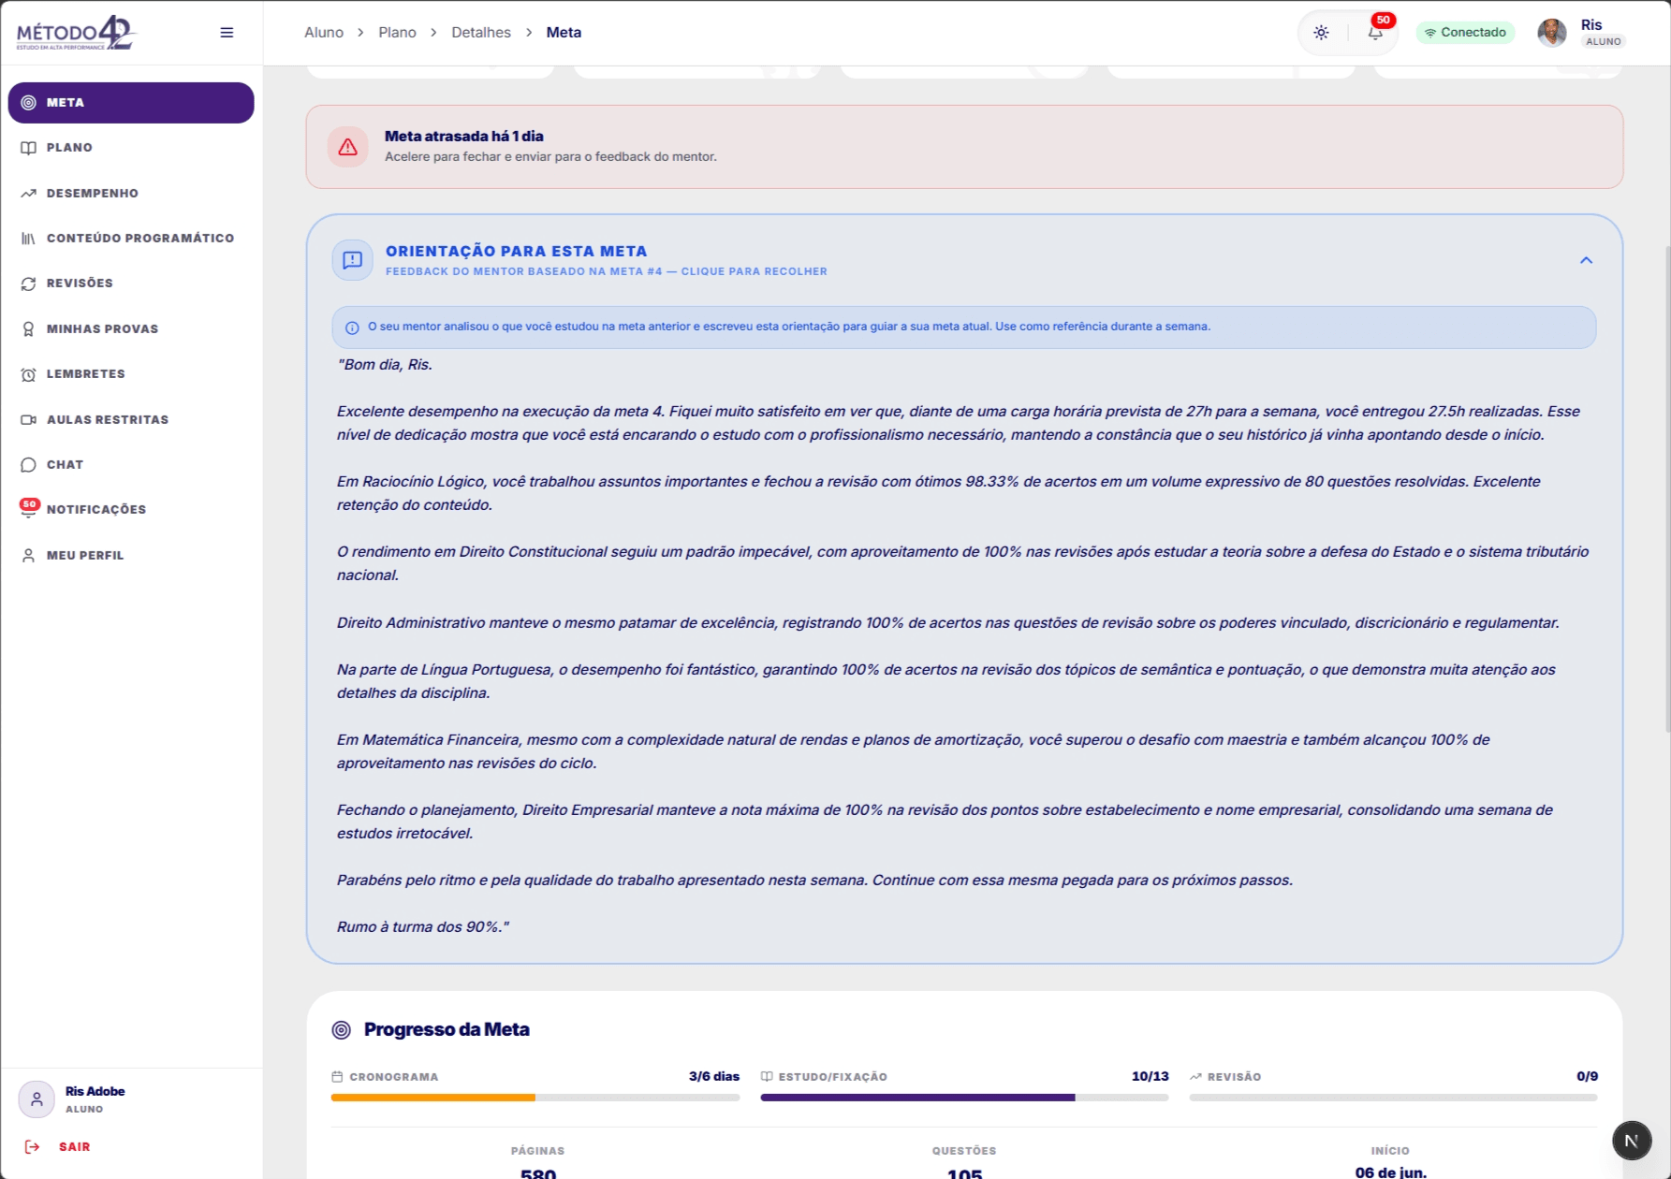Image resolution: width=1671 pixels, height=1179 pixels.
Task: Click the ALUNO role label in header
Action: (1604, 42)
